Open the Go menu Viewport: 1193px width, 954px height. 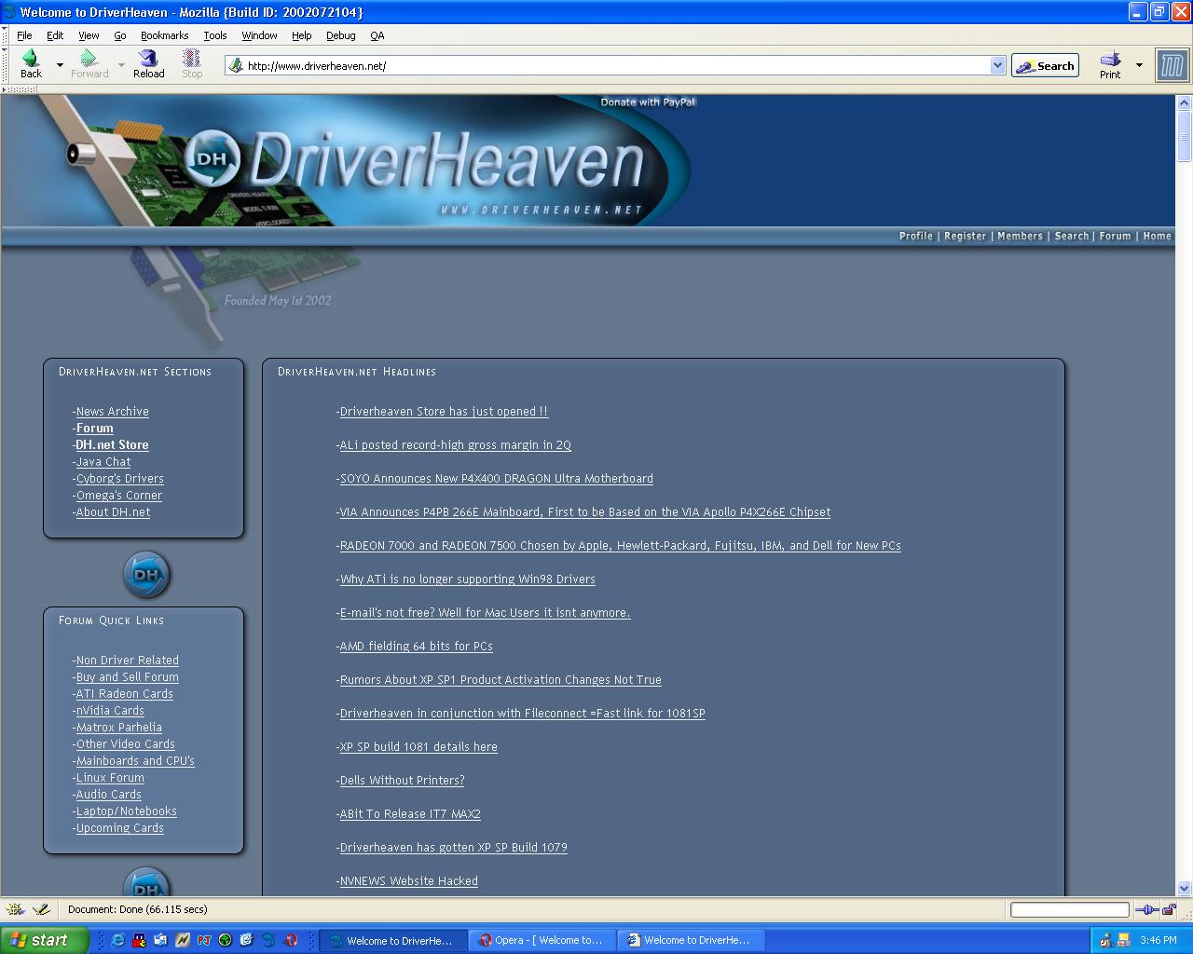(x=120, y=35)
